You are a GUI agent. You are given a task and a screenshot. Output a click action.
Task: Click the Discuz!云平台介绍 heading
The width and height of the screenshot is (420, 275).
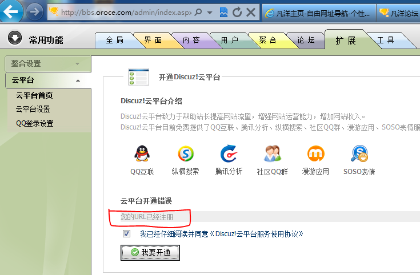click(151, 101)
